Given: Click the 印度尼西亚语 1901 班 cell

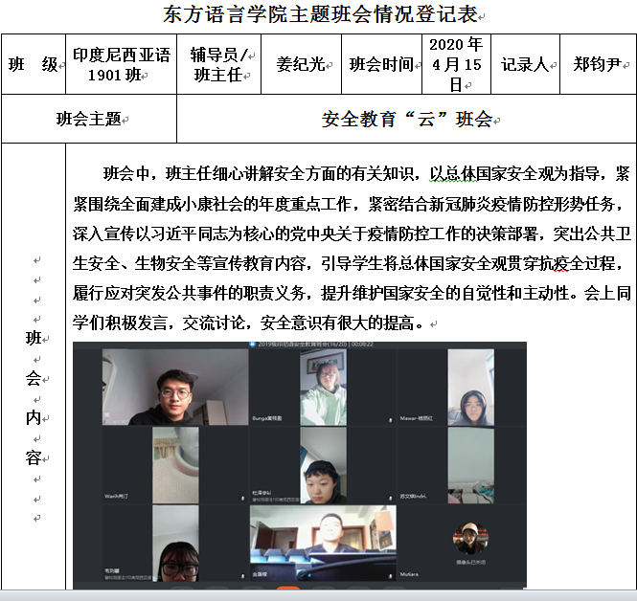Looking at the screenshot, I should pyautogui.click(x=121, y=64).
